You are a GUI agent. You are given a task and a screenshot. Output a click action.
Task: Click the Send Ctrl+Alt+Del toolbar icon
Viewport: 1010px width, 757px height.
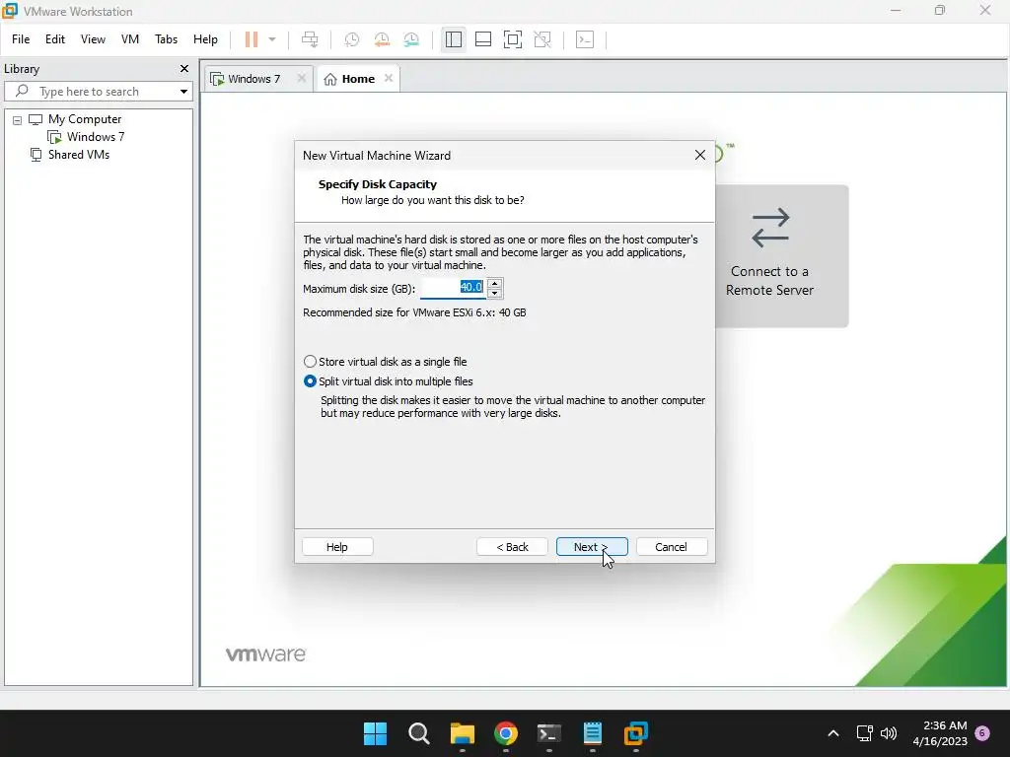click(310, 39)
